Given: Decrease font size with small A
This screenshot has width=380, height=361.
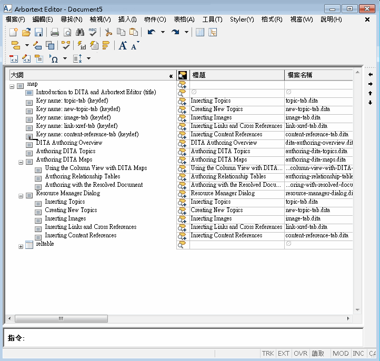Looking at the screenshot, I should point(135,45).
